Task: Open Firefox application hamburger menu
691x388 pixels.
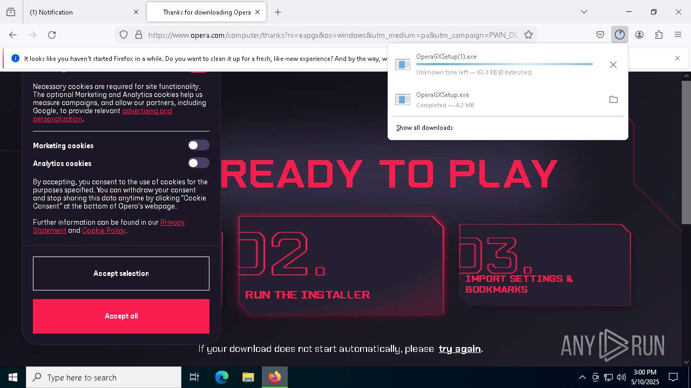Action: (678, 34)
